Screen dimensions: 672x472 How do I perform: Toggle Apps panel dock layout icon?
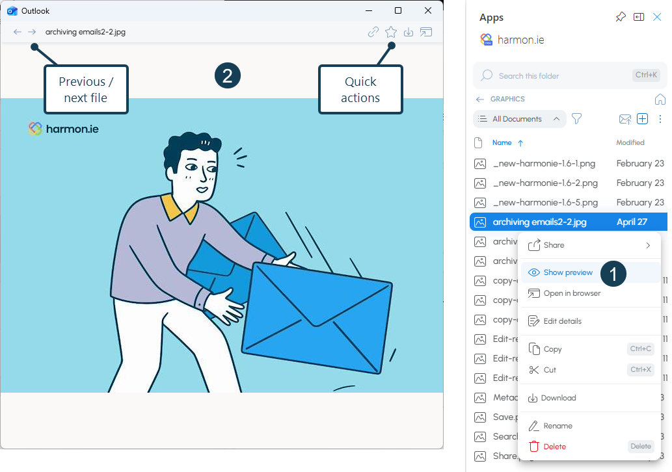tap(639, 17)
